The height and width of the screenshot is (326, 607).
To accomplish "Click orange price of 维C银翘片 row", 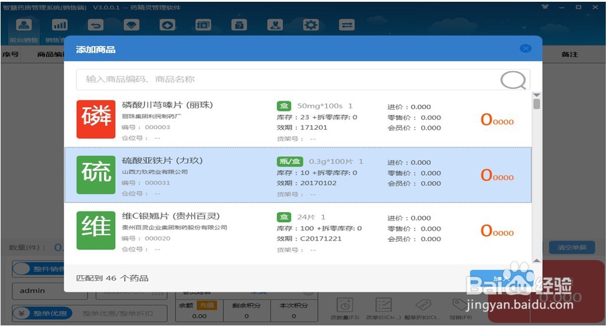I will pos(497,231).
